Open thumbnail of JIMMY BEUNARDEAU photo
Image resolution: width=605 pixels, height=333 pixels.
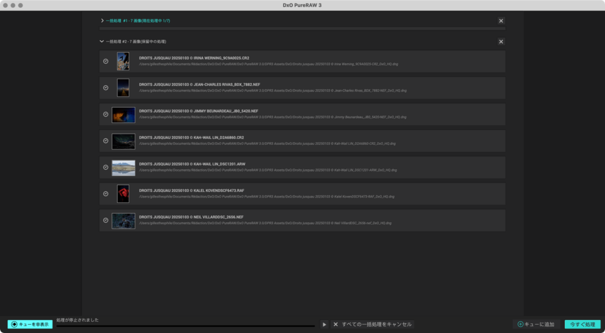pyautogui.click(x=123, y=115)
